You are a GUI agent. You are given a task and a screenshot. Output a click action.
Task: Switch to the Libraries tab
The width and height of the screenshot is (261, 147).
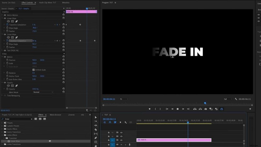tap(71, 115)
